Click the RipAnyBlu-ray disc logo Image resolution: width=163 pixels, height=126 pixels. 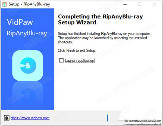(x=27, y=65)
